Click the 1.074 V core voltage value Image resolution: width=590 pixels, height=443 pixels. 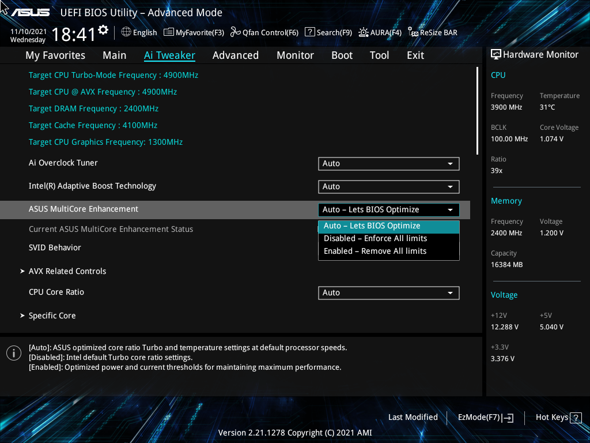pyautogui.click(x=551, y=139)
